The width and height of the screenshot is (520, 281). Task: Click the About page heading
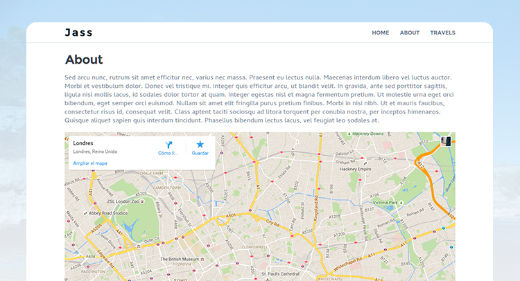84,60
